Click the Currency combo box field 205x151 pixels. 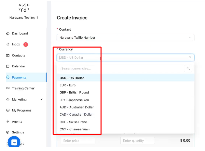122,58
